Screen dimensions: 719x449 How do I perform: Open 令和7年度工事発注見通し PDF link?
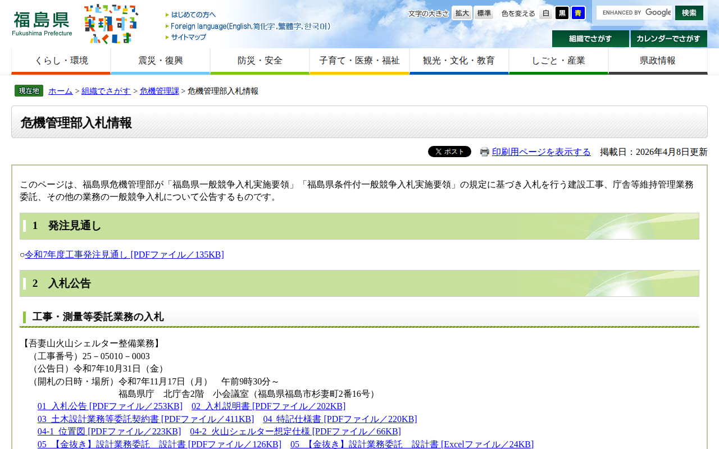point(124,255)
